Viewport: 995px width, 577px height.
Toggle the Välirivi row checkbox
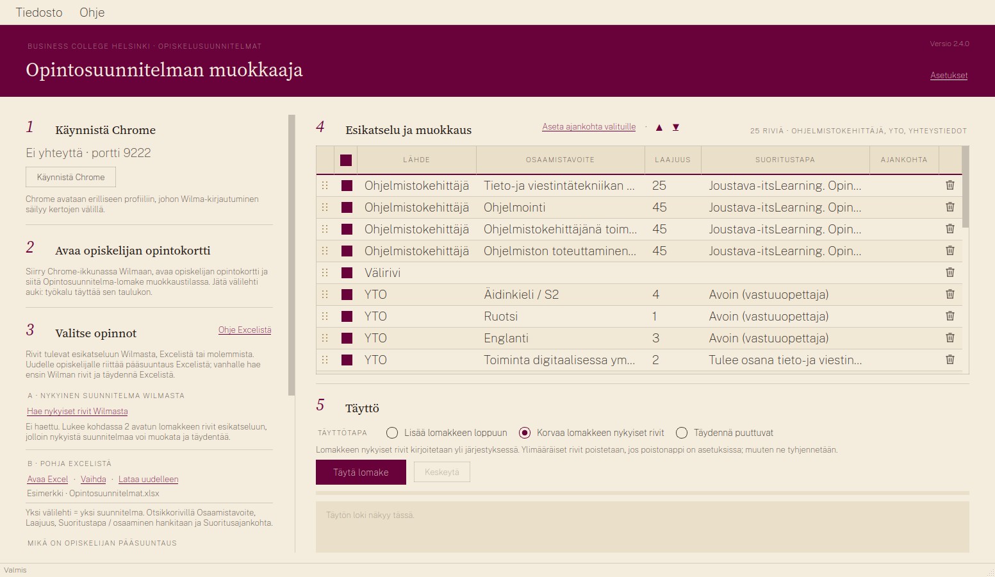click(347, 273)
